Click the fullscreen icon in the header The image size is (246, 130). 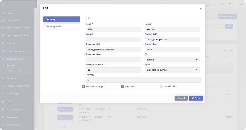(230, 4)
